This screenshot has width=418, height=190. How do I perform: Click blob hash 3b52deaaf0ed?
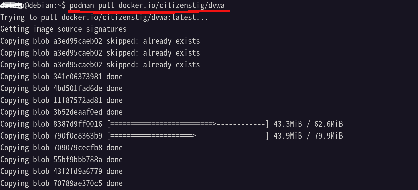pyautogui.click(x=78, y=112)
